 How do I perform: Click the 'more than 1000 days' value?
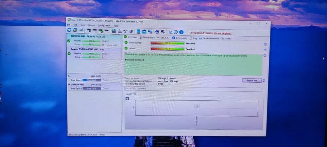point(168,81)
